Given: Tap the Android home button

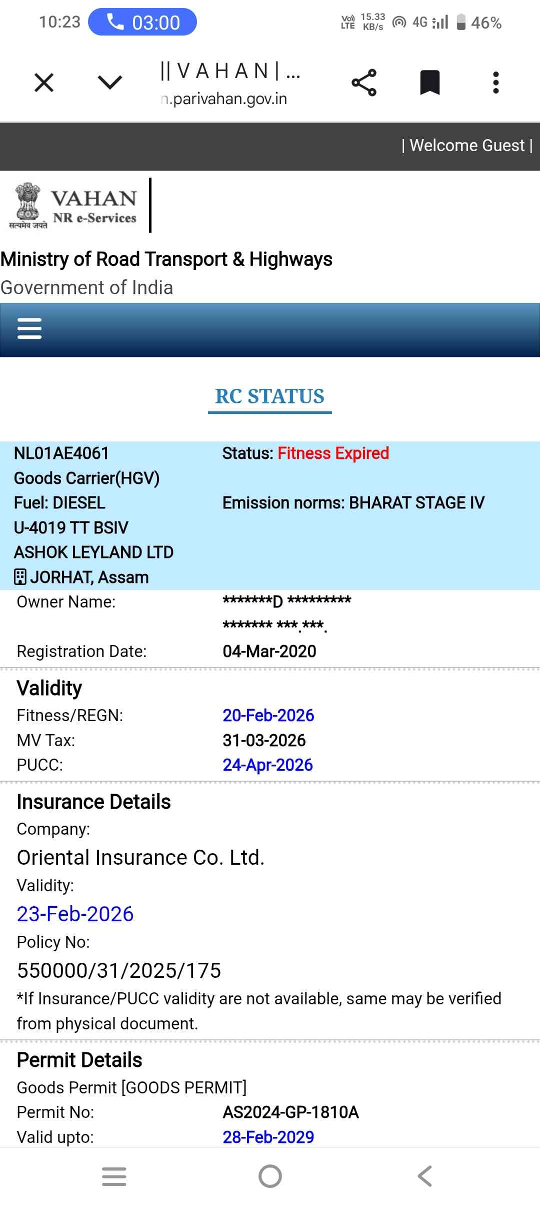Looking at the screenshot, I should [270, 1176].
